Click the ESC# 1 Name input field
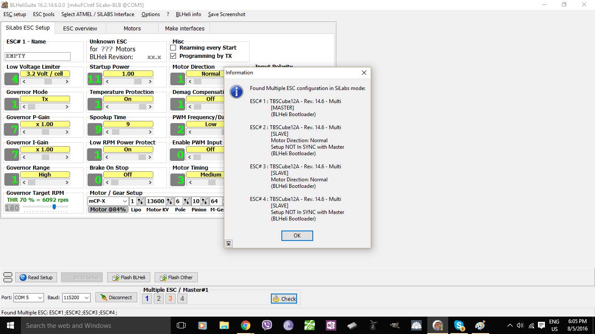The image size is (595, 334). point(37,56)
